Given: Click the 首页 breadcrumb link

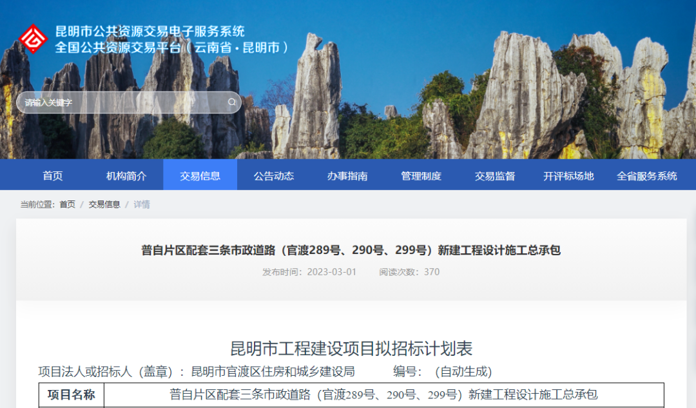Looking at the screenshot, I should (67, 204).
